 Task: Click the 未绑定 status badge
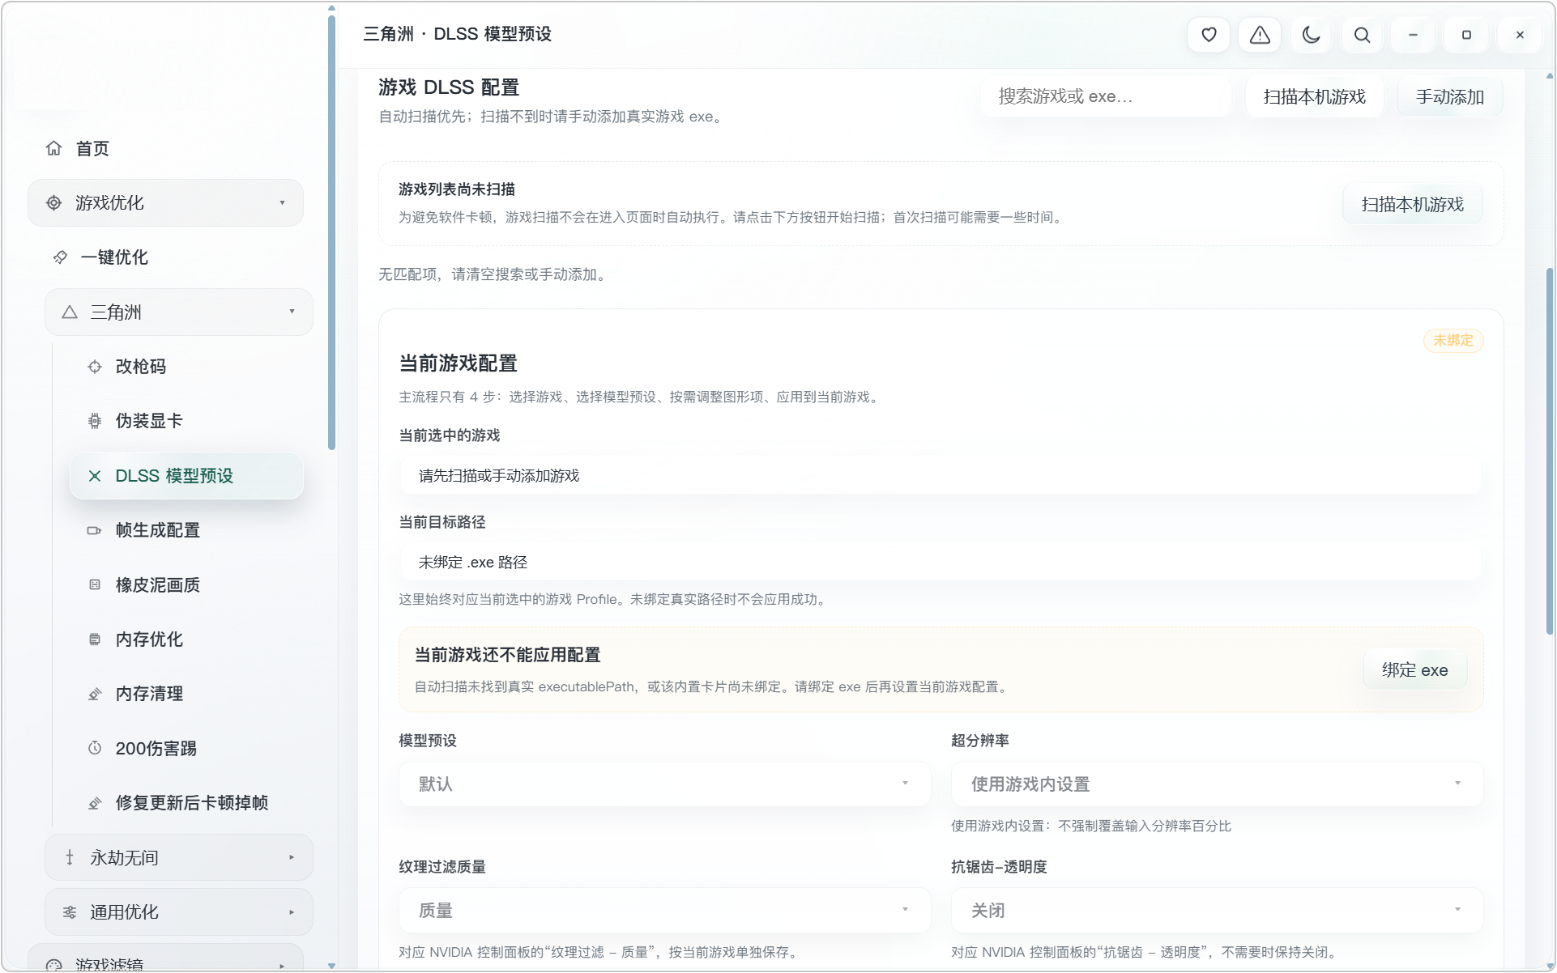coord(1453,341)
